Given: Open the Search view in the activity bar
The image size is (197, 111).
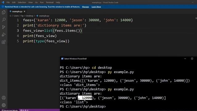Looking at the screenshot, I should click(4, 20).
